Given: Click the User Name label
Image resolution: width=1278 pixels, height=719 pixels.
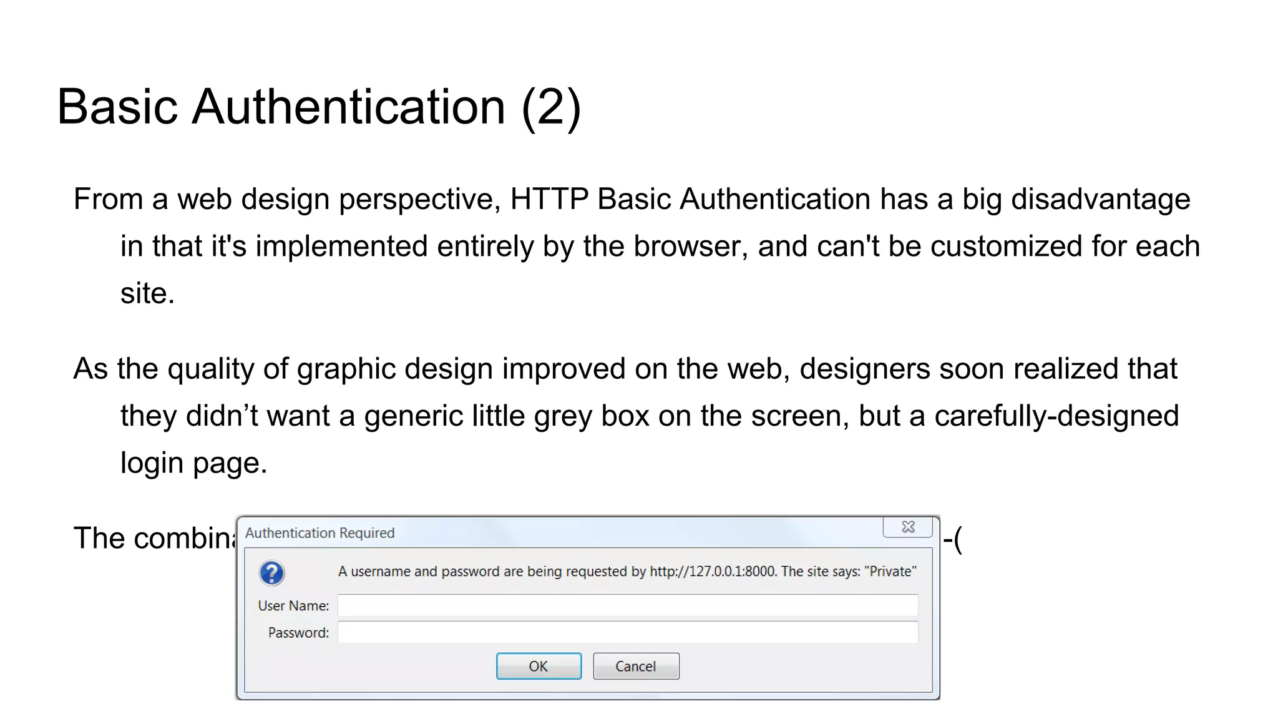Looking at the screenshot, I should tap(293, 606).
